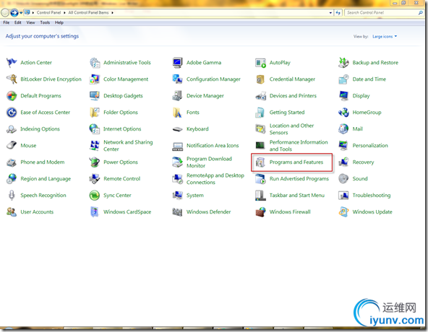
Task: Open the Program Download Monitor link
Action: coord(209,162)
